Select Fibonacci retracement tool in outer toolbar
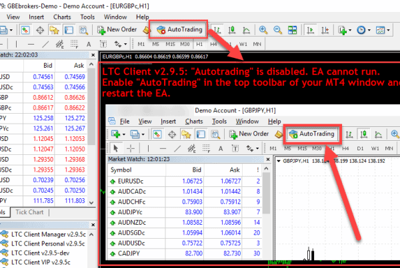The height and width of the screenshot is (268, 400). tap(74, 45)
